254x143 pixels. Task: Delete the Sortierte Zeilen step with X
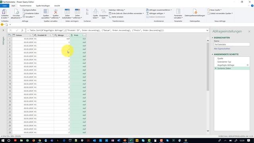click(216, 68)
